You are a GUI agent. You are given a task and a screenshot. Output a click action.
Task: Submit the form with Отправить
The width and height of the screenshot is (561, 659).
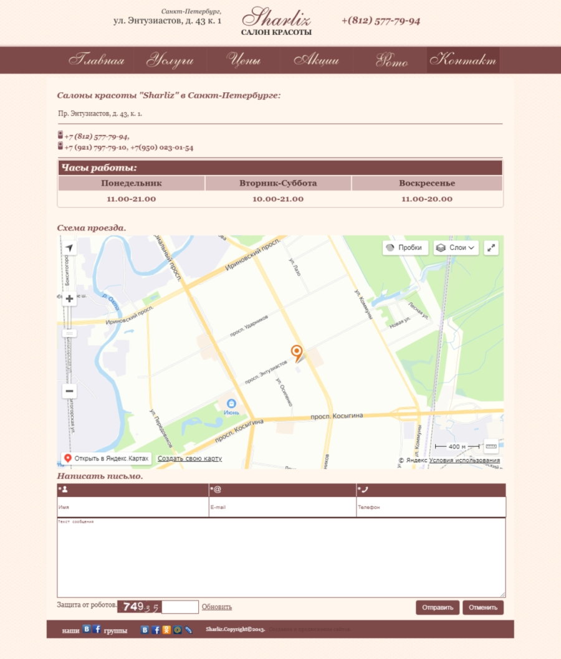pos(438,607)
